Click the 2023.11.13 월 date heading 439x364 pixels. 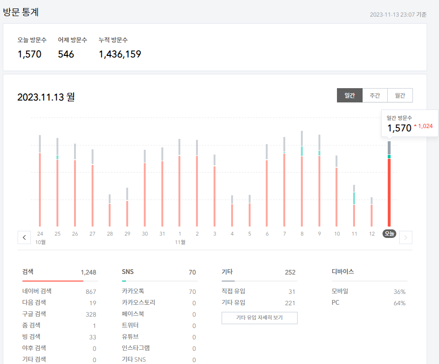(46, 97)
